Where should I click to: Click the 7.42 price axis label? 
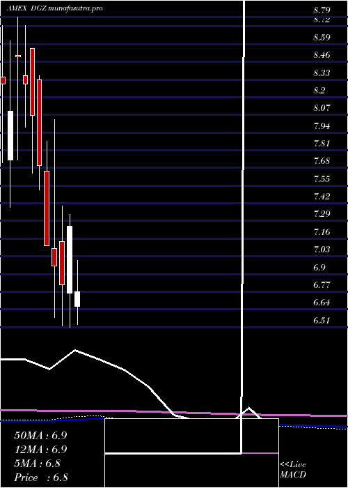pos(322,197)
